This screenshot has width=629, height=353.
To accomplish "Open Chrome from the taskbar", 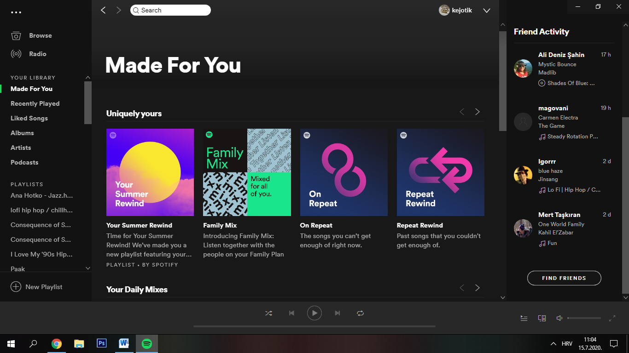I will tap(57, 344).
